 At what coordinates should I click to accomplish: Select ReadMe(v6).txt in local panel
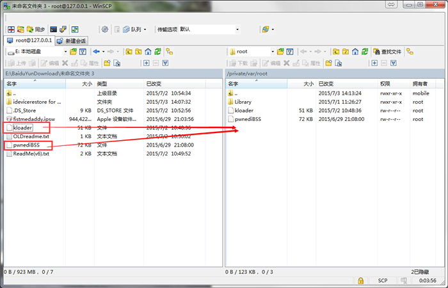[x=28, y=154]
